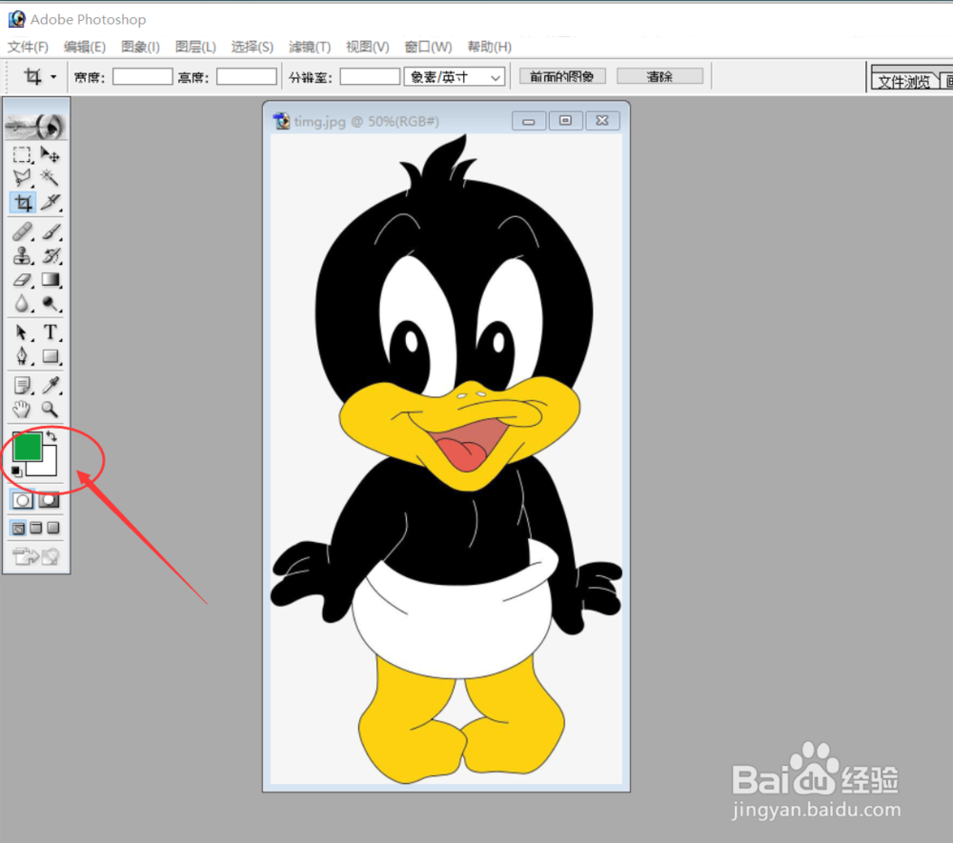Select the History Brush tool
The height and width of the screenshot is (843, 953).
coord(51,255)
